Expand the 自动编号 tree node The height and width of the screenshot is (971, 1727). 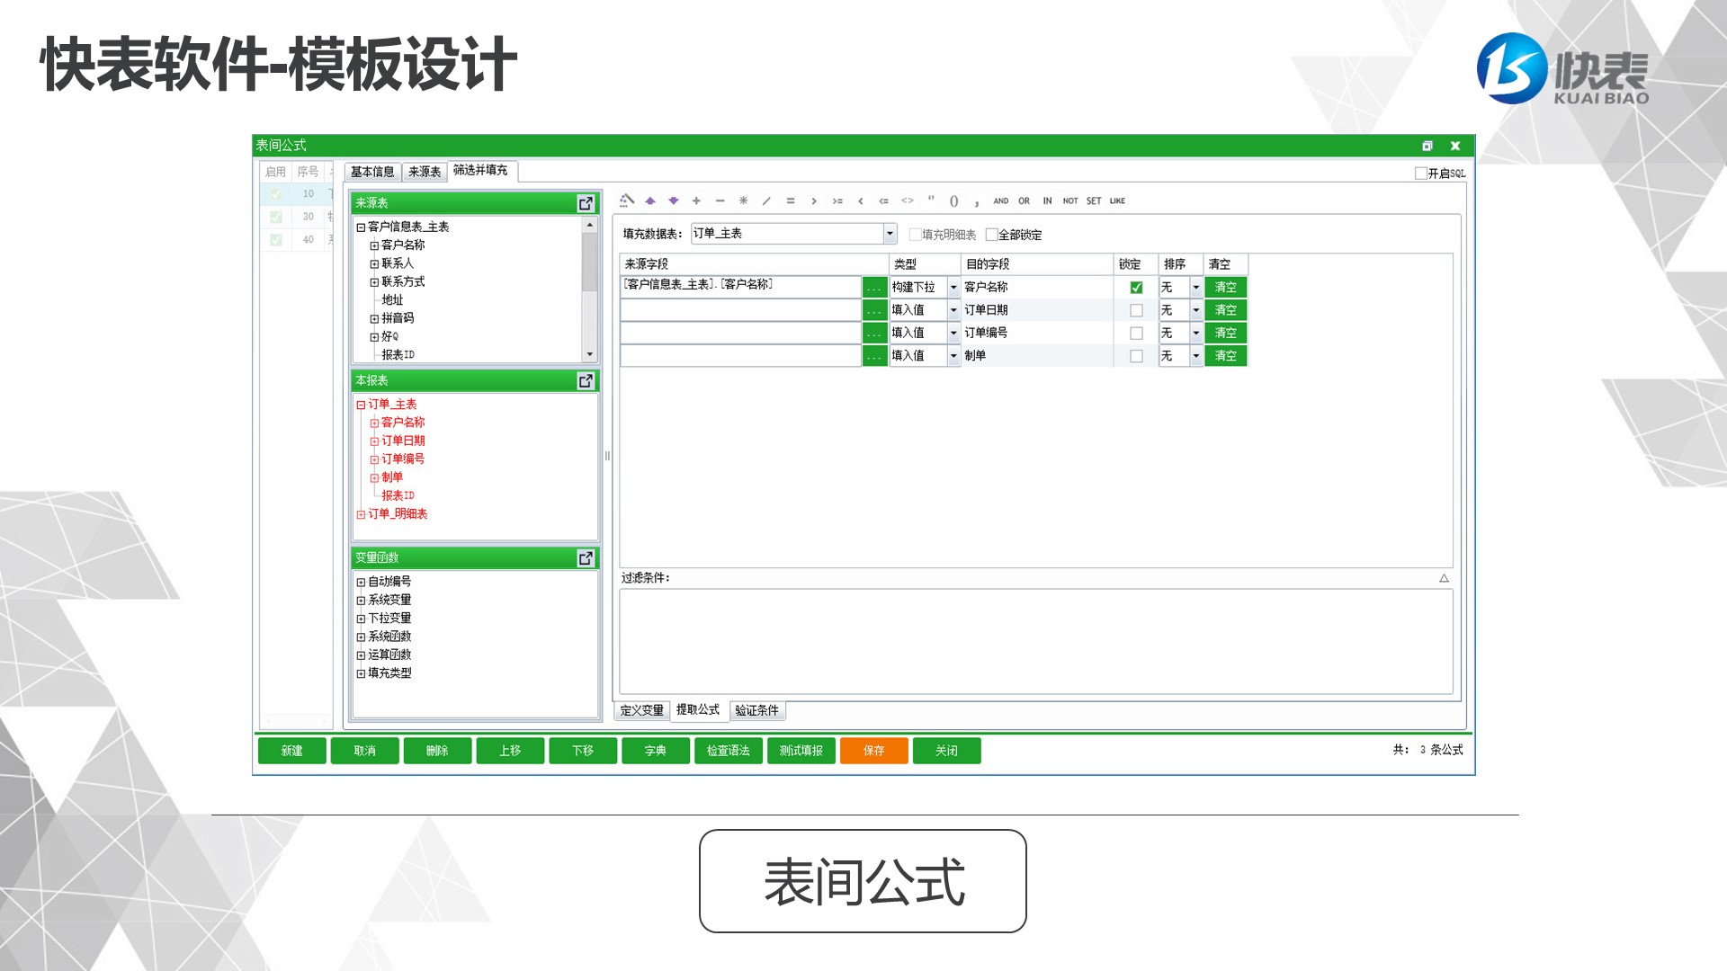[361, 583]
